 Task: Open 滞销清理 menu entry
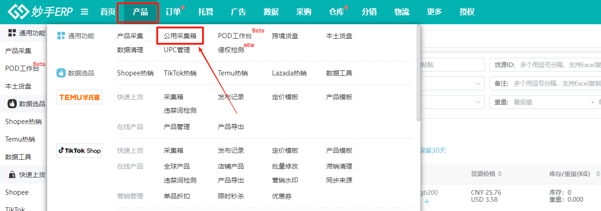[339, 166]
